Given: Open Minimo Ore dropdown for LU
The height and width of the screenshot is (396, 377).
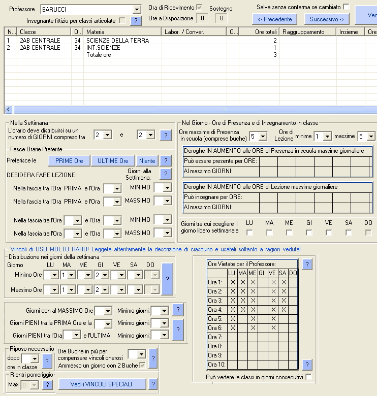Looking at the screenshot, I should click(x=54, y=275).
